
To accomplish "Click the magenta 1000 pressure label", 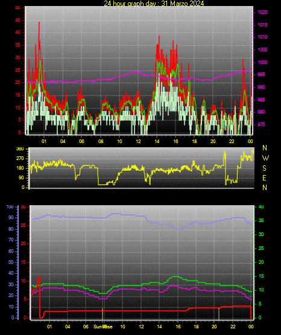I will [262, 62].
